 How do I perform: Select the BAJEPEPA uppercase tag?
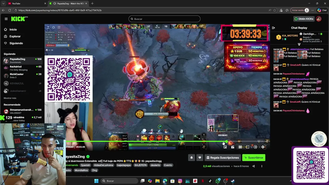pos(141,165)
